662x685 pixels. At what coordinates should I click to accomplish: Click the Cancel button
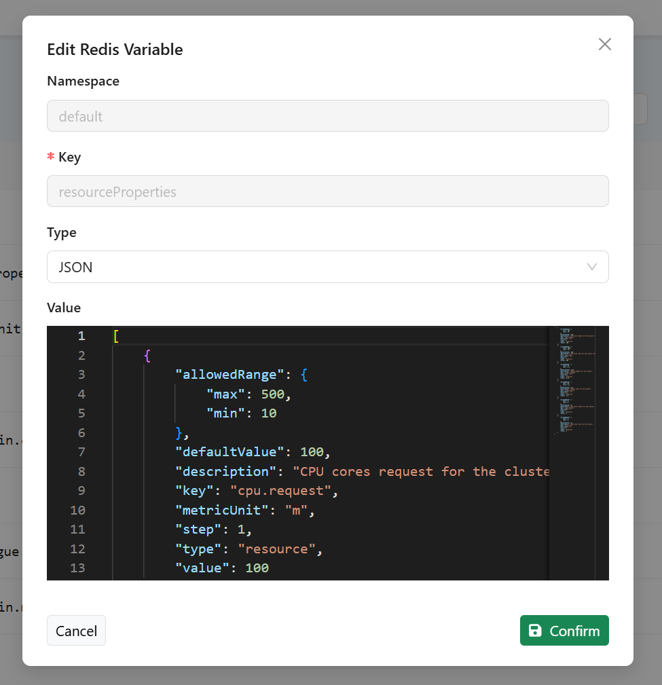pyautogui.click(x=77, y=631)
